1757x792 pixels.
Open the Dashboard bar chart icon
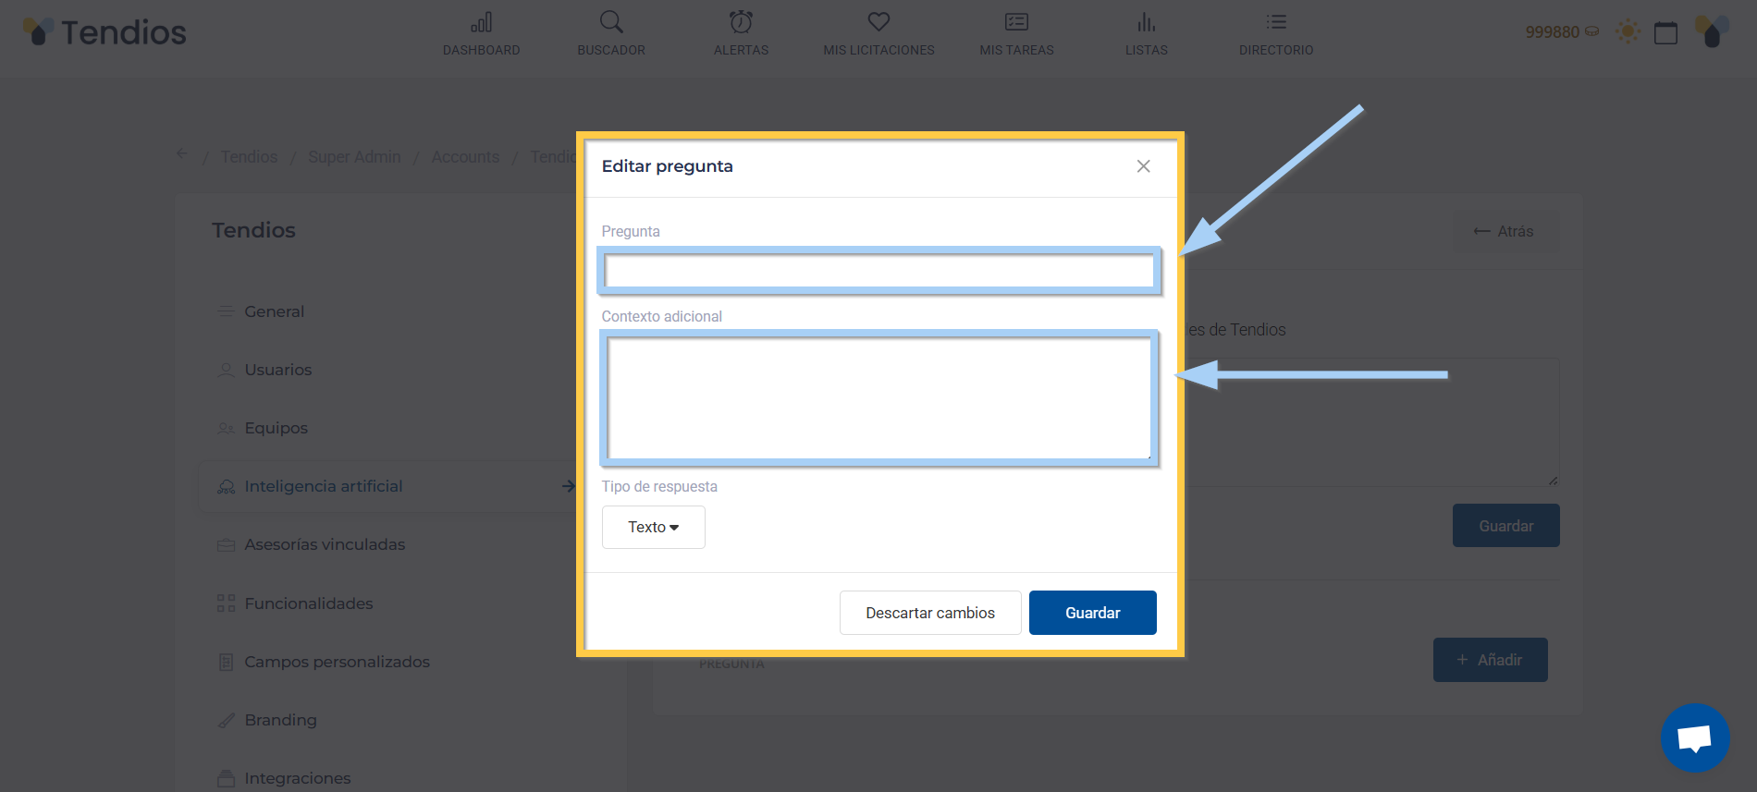click(481, 22)
